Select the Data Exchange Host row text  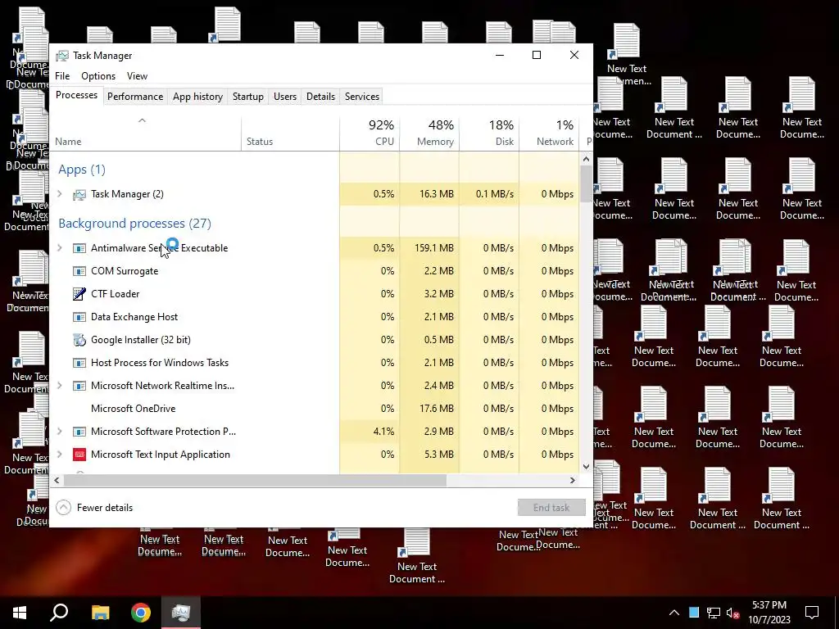(134, 317)
